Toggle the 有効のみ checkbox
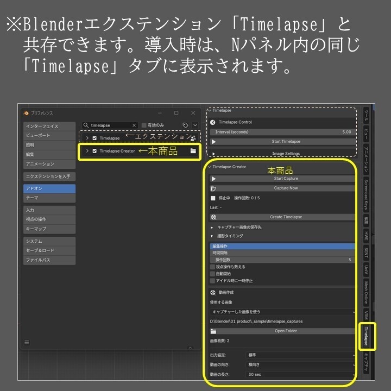The height and width of the screenshot is (391, 391). coord(144,125)
